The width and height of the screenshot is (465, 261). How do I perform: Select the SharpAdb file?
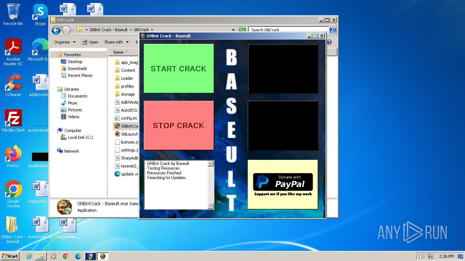click(126, 158)
